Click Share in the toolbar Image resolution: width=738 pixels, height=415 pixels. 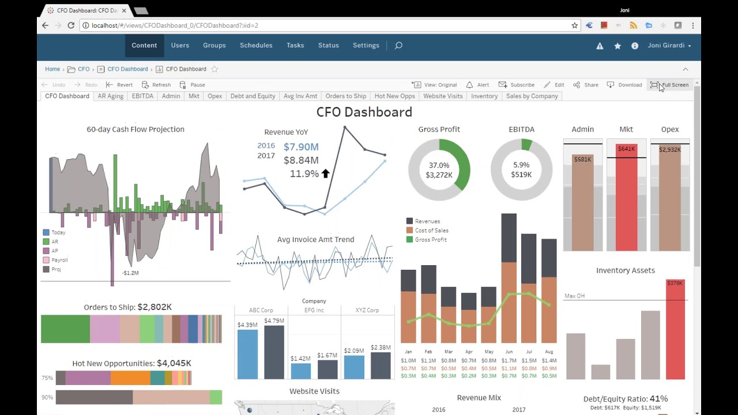[586, 85]
